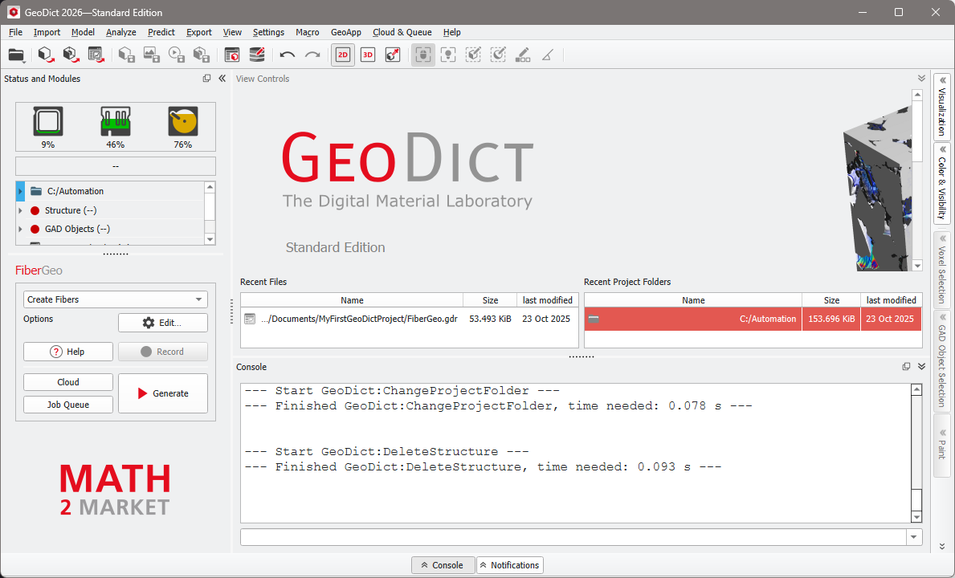Screen dimensions: 955x578
Task: Switch to 3D view mode
Action: click(368, 55)
